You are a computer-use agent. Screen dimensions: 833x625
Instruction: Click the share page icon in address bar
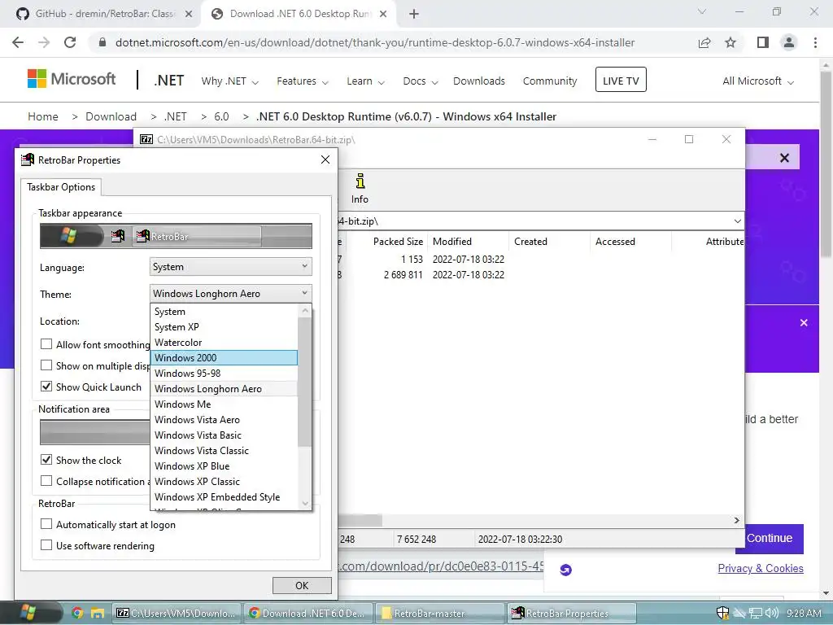pyautogui.click(x=704, y=42)
